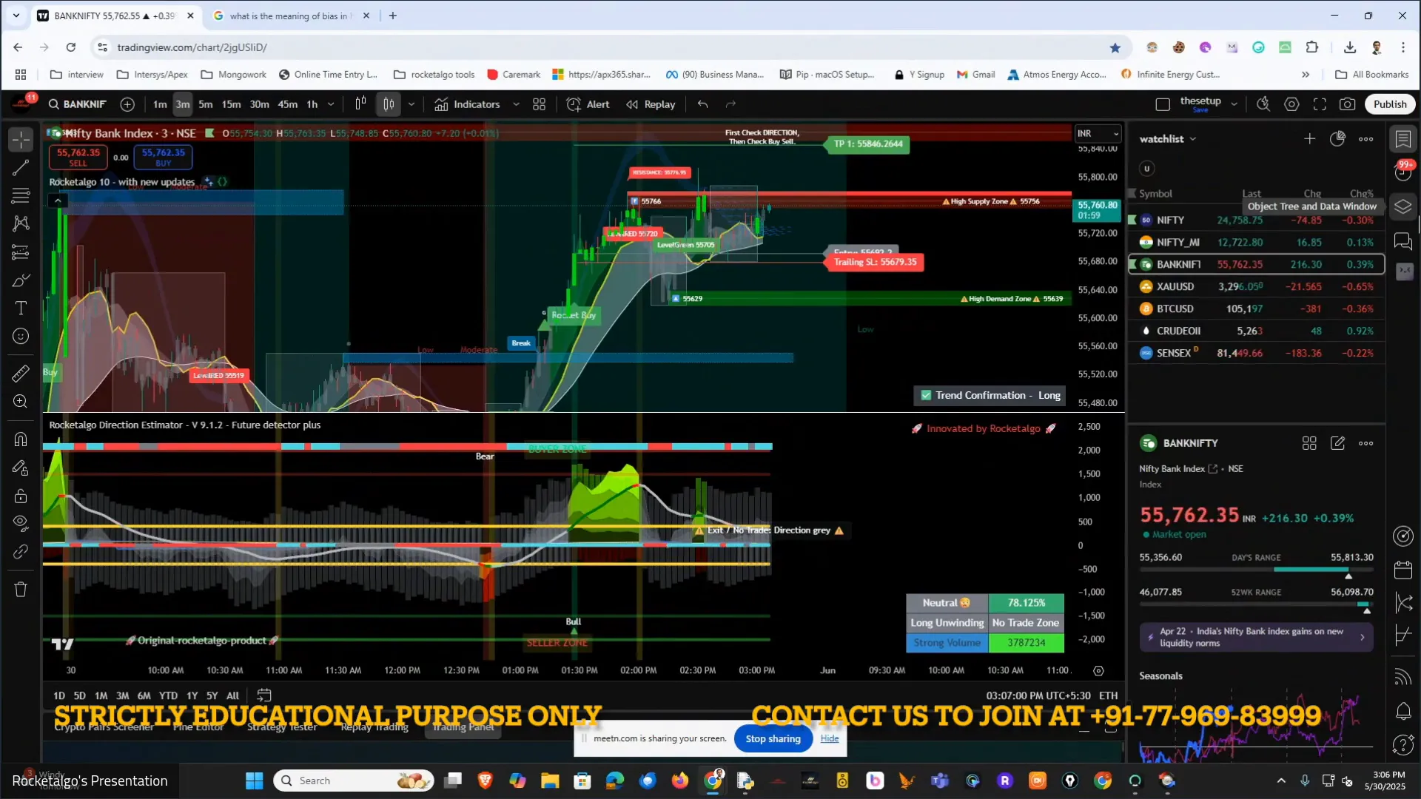Expand the chart style dropdown
This screenshot has width=1421, height=799.
pyautogui.click(x=411, y=104)
